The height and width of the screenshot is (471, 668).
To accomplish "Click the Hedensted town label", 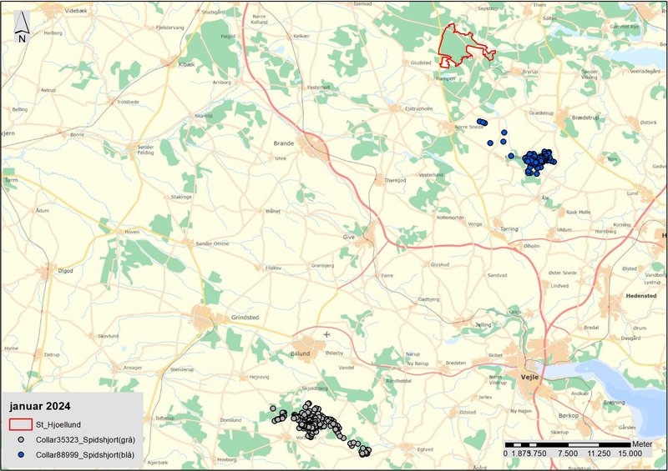I will [640, 296].
